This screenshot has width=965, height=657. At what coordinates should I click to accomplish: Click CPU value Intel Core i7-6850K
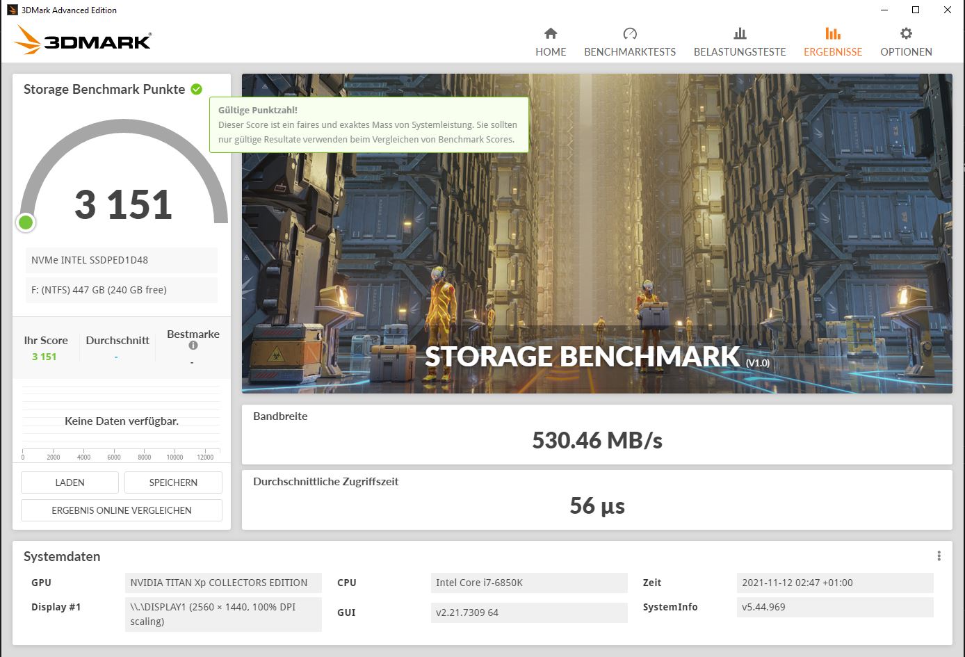click(x=529, y=583)
